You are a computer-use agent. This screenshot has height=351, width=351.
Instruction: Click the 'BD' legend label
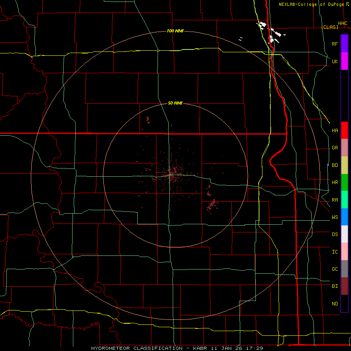335,165
